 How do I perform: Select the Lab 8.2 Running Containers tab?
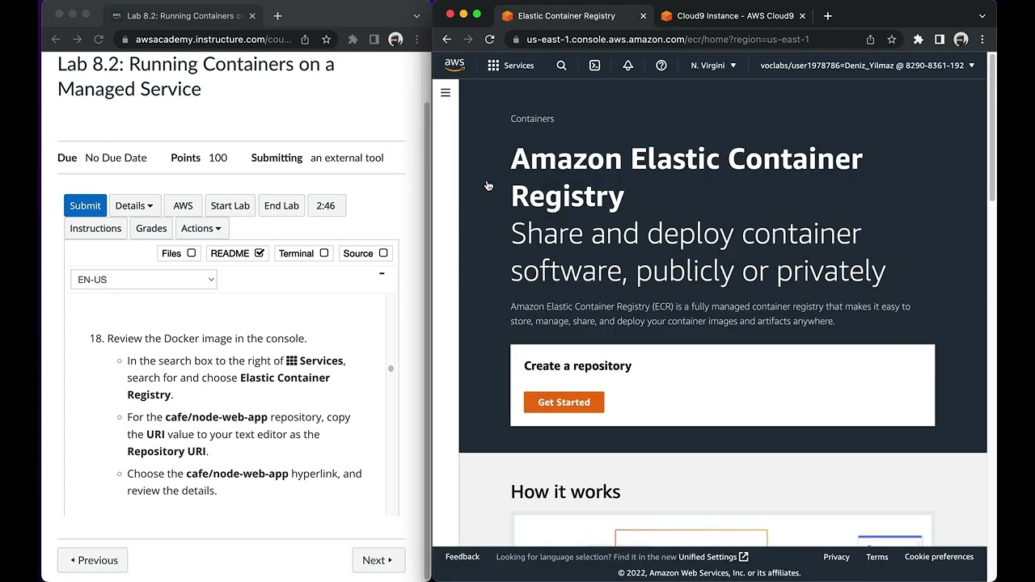(x=183, y=15)
